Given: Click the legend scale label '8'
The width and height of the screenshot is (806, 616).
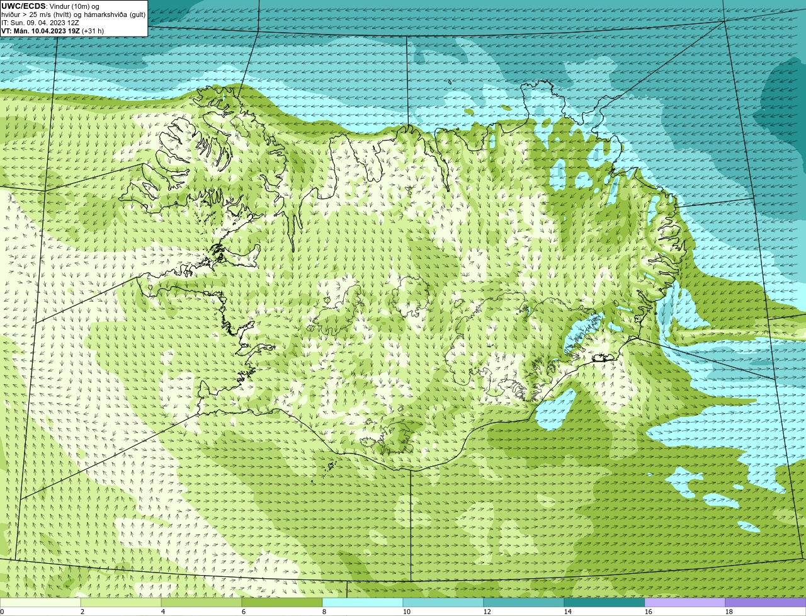Looking at the screenshot, I should click(x=324, y=612).
